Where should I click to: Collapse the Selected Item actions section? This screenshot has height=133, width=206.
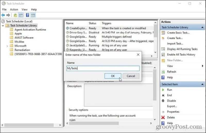202,84
